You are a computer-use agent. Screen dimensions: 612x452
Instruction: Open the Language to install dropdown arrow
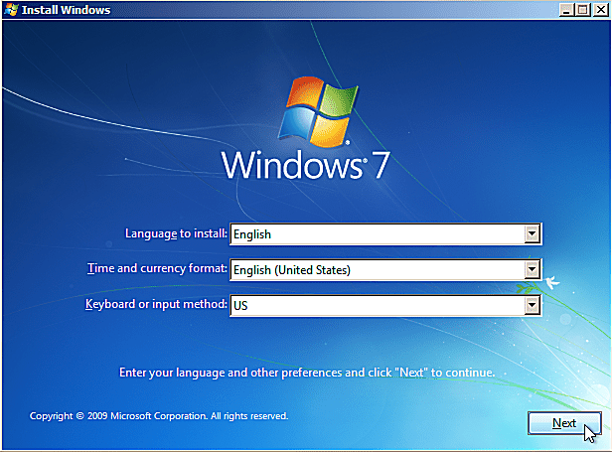pyautogui.click(x=532, y=234)
